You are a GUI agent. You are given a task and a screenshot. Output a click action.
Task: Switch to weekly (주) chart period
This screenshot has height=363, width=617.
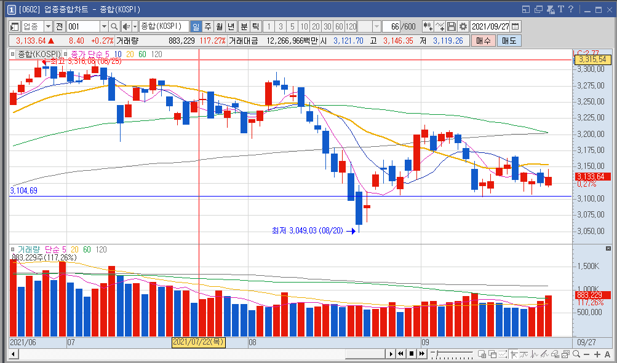207,26
